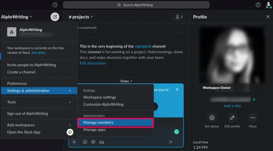
Task: Open the channel members count button
Action: coord(179,17)
